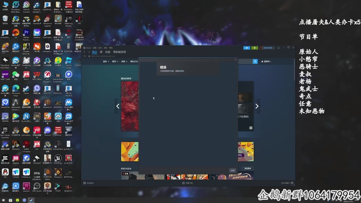The height and width of the screenshot is (203, 361).
Task: Select the WeGame desktop icon
Action: pos(16,145)
